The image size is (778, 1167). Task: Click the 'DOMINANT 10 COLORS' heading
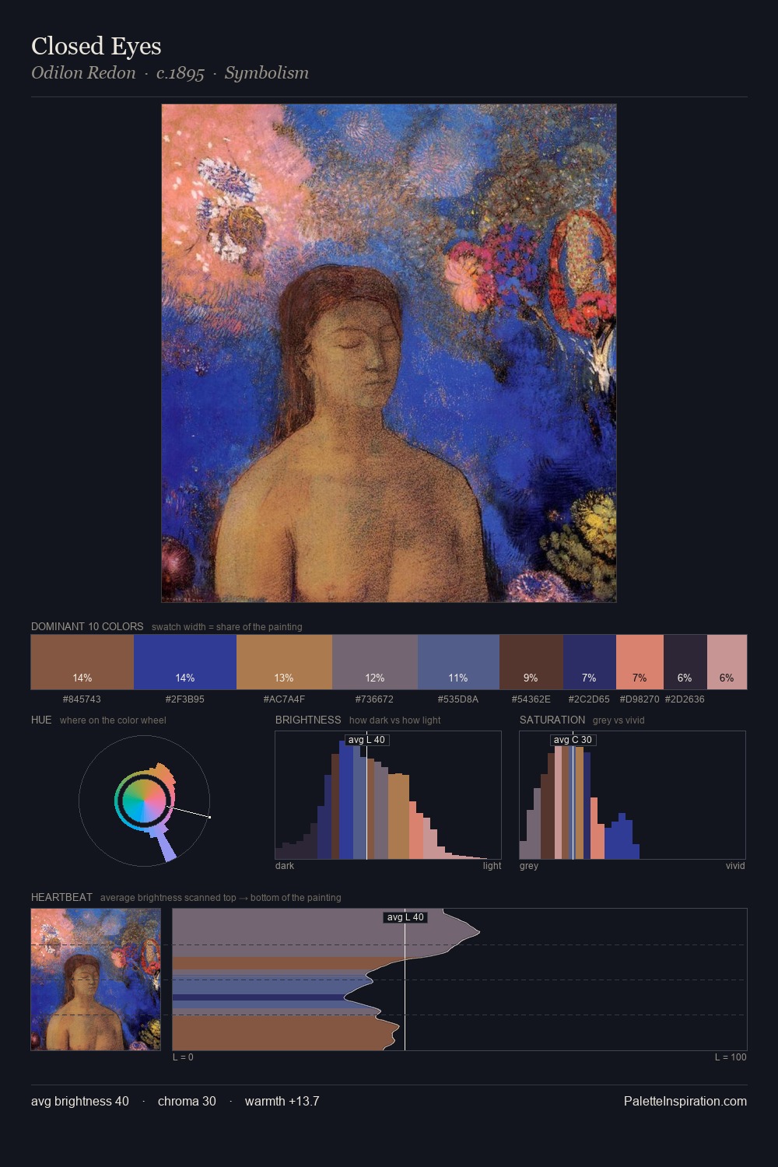(87, 626)
